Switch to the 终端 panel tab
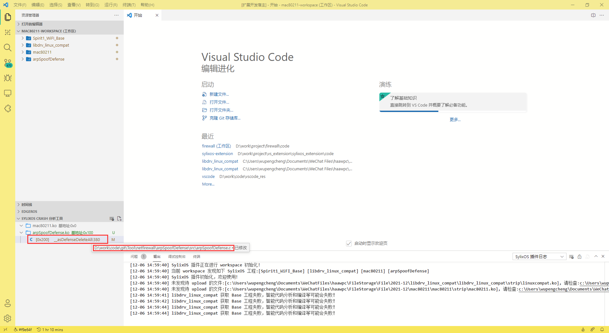Image resolution: width=609 pixels, height=333 pixels. [197, 257]
